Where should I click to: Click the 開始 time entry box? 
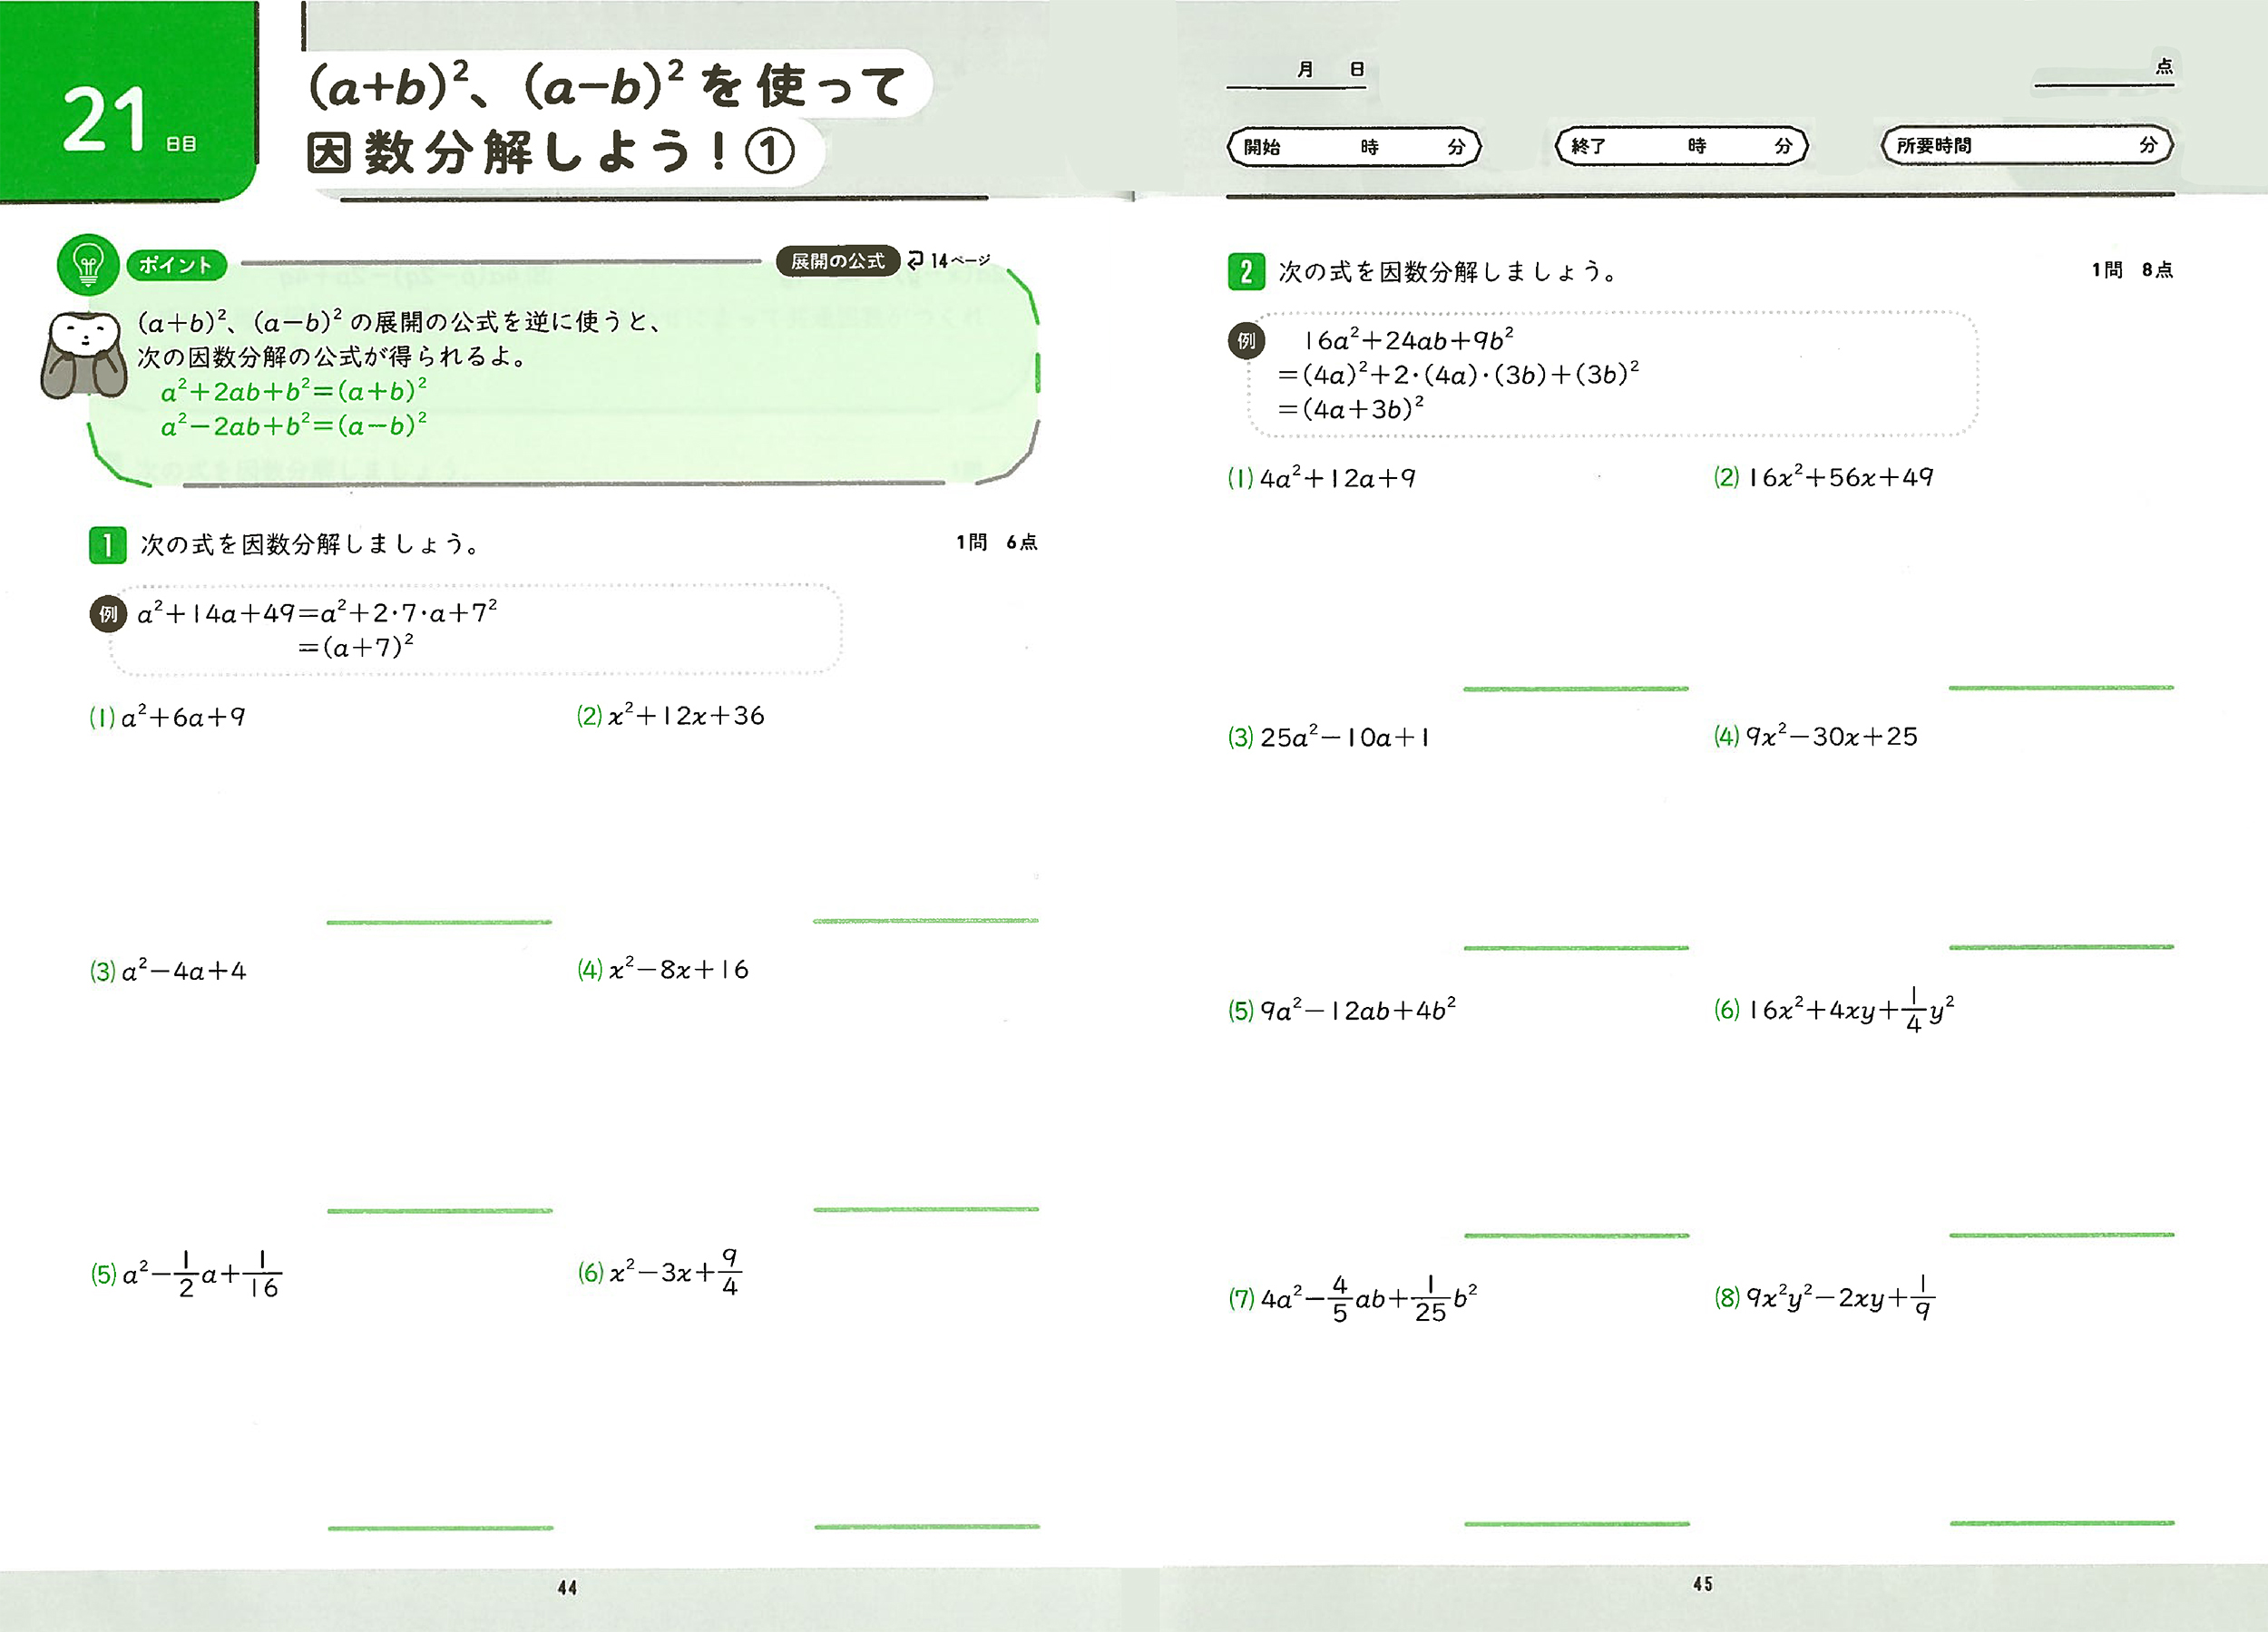[1353, 147]
